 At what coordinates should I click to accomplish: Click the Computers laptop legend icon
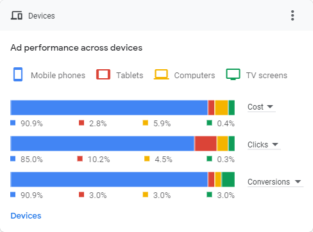pyautogui.click(x=162, y=74)
